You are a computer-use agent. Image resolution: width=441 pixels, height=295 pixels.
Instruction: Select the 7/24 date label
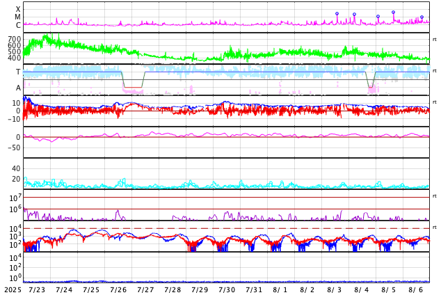click(x=64, y=290)
